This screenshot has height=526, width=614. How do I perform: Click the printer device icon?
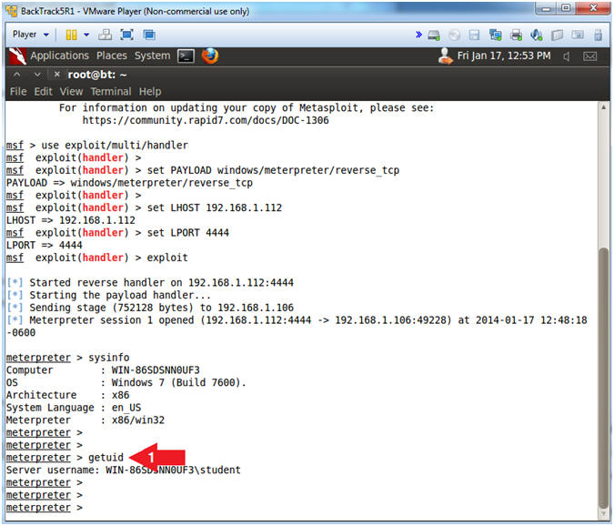click(516, 35)
